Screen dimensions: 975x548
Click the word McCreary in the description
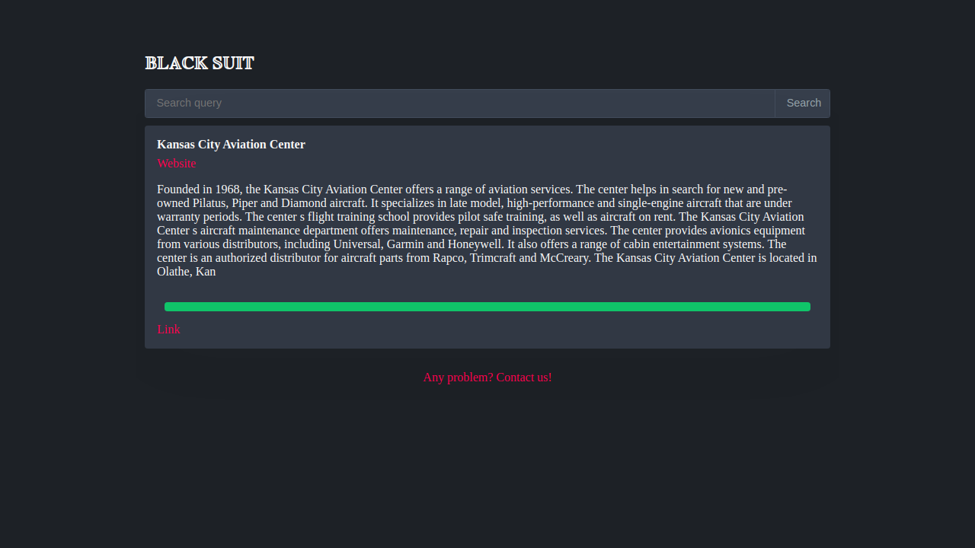point(564,258)
